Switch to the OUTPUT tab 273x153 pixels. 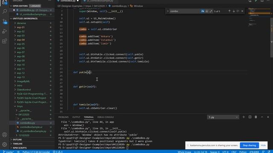(x=76, y=117)
